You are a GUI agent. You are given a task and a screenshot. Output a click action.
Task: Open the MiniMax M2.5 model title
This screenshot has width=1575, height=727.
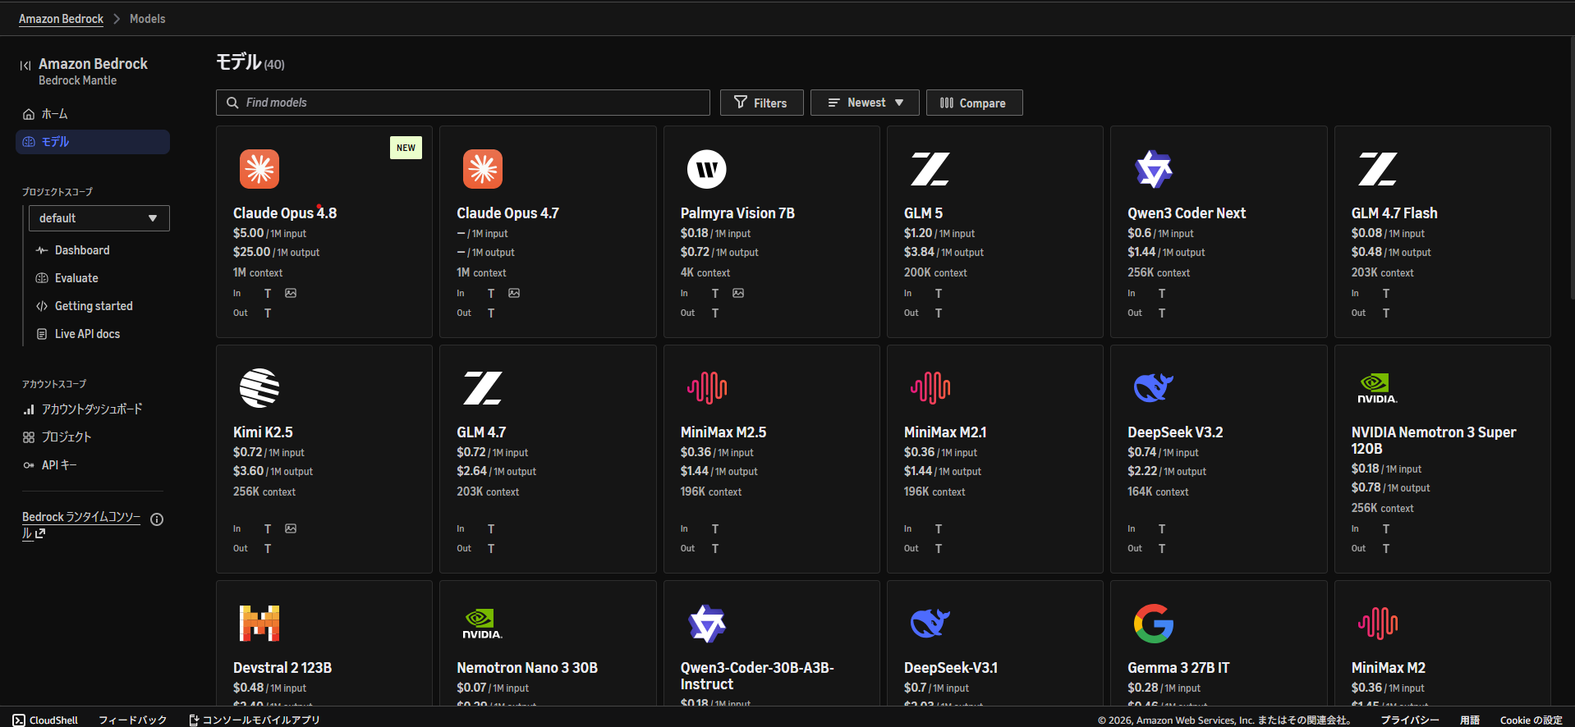pos(723,432)
